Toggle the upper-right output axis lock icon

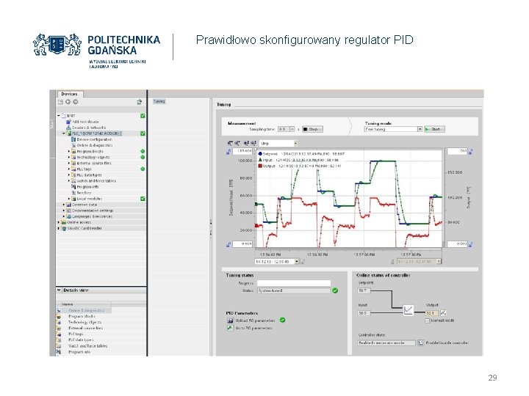pos(471,152)
